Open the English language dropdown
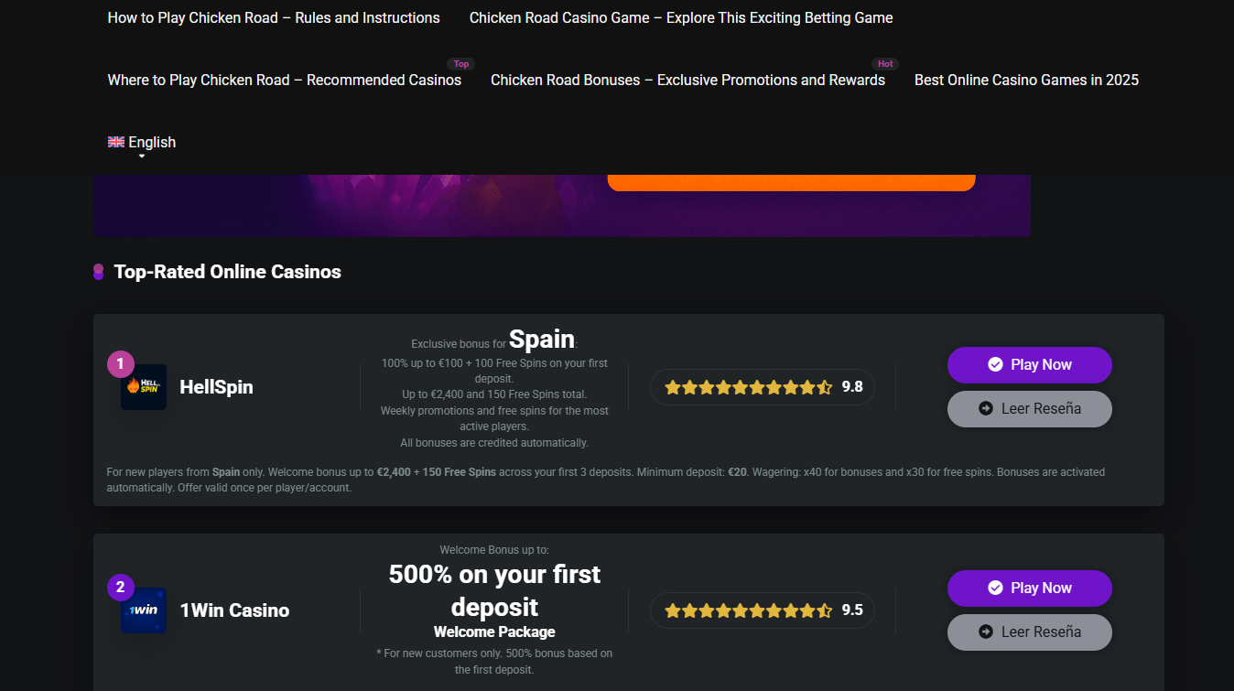The width and height of the screenshot is (1234, 691). [x=142, y=142]
